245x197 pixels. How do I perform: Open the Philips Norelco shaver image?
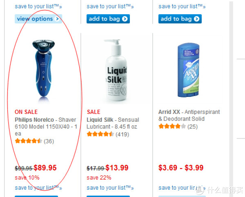[44, 70]
